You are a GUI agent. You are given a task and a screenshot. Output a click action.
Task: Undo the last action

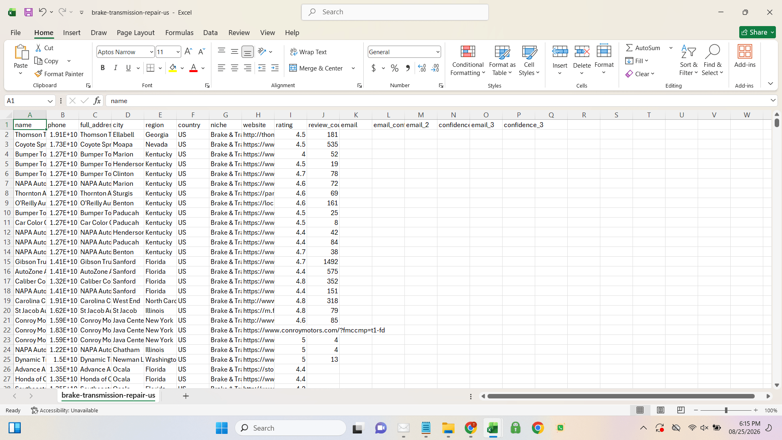click(x=42, y=12)
